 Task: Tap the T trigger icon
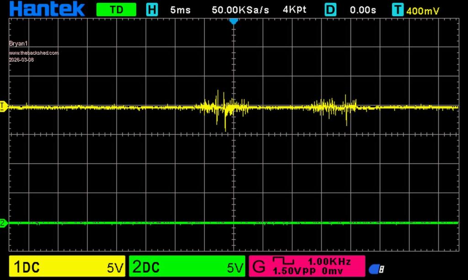[x=398, y=10]
